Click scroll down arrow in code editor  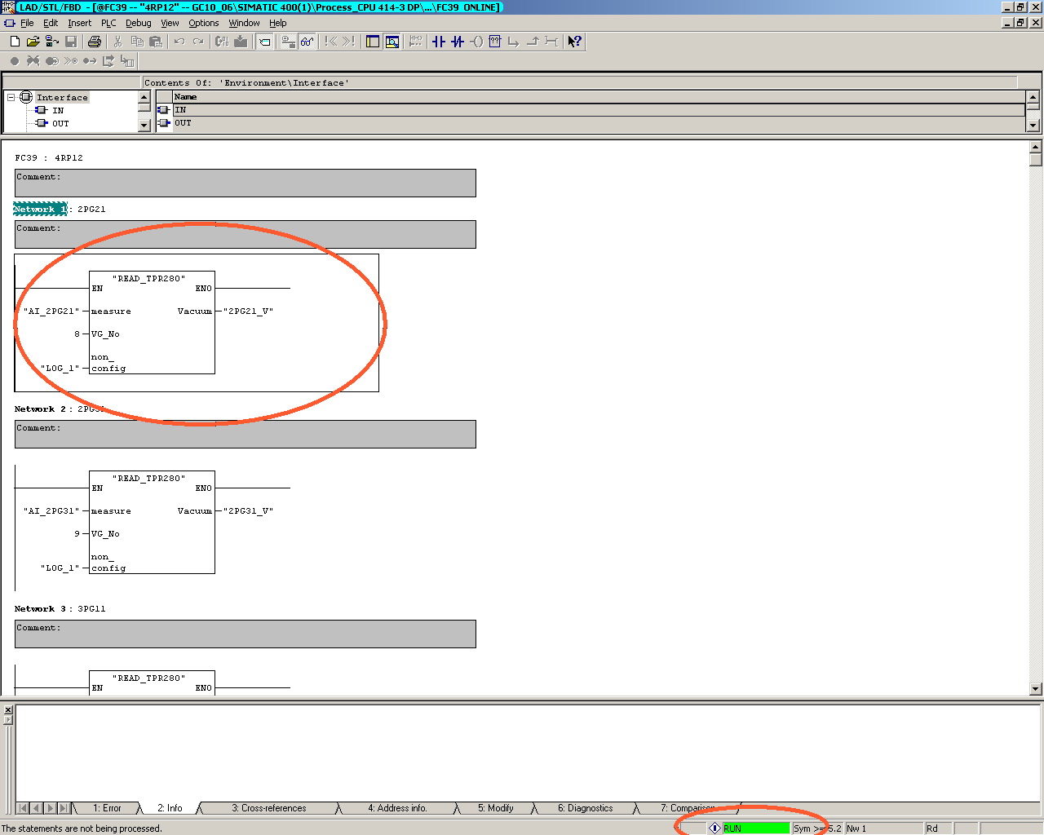(1036, 689)
